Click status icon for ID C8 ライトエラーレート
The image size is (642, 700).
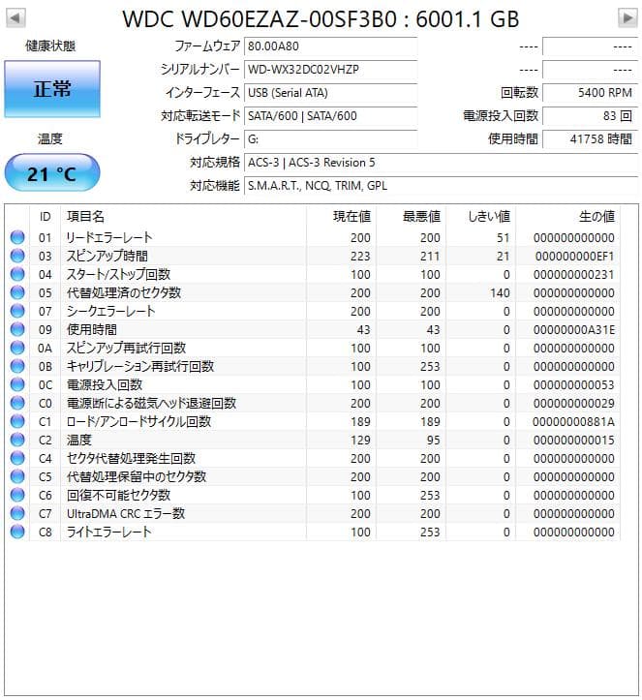[17, 532]
